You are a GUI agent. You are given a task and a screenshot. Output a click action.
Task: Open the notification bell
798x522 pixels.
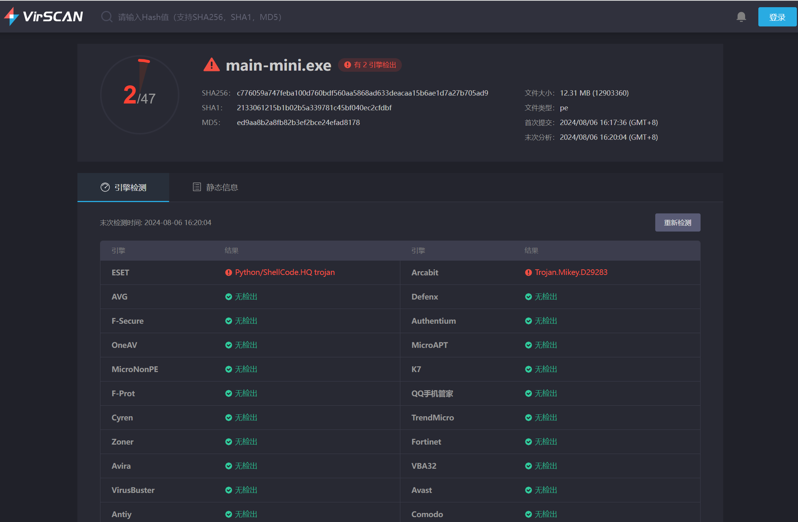[741, 17]
